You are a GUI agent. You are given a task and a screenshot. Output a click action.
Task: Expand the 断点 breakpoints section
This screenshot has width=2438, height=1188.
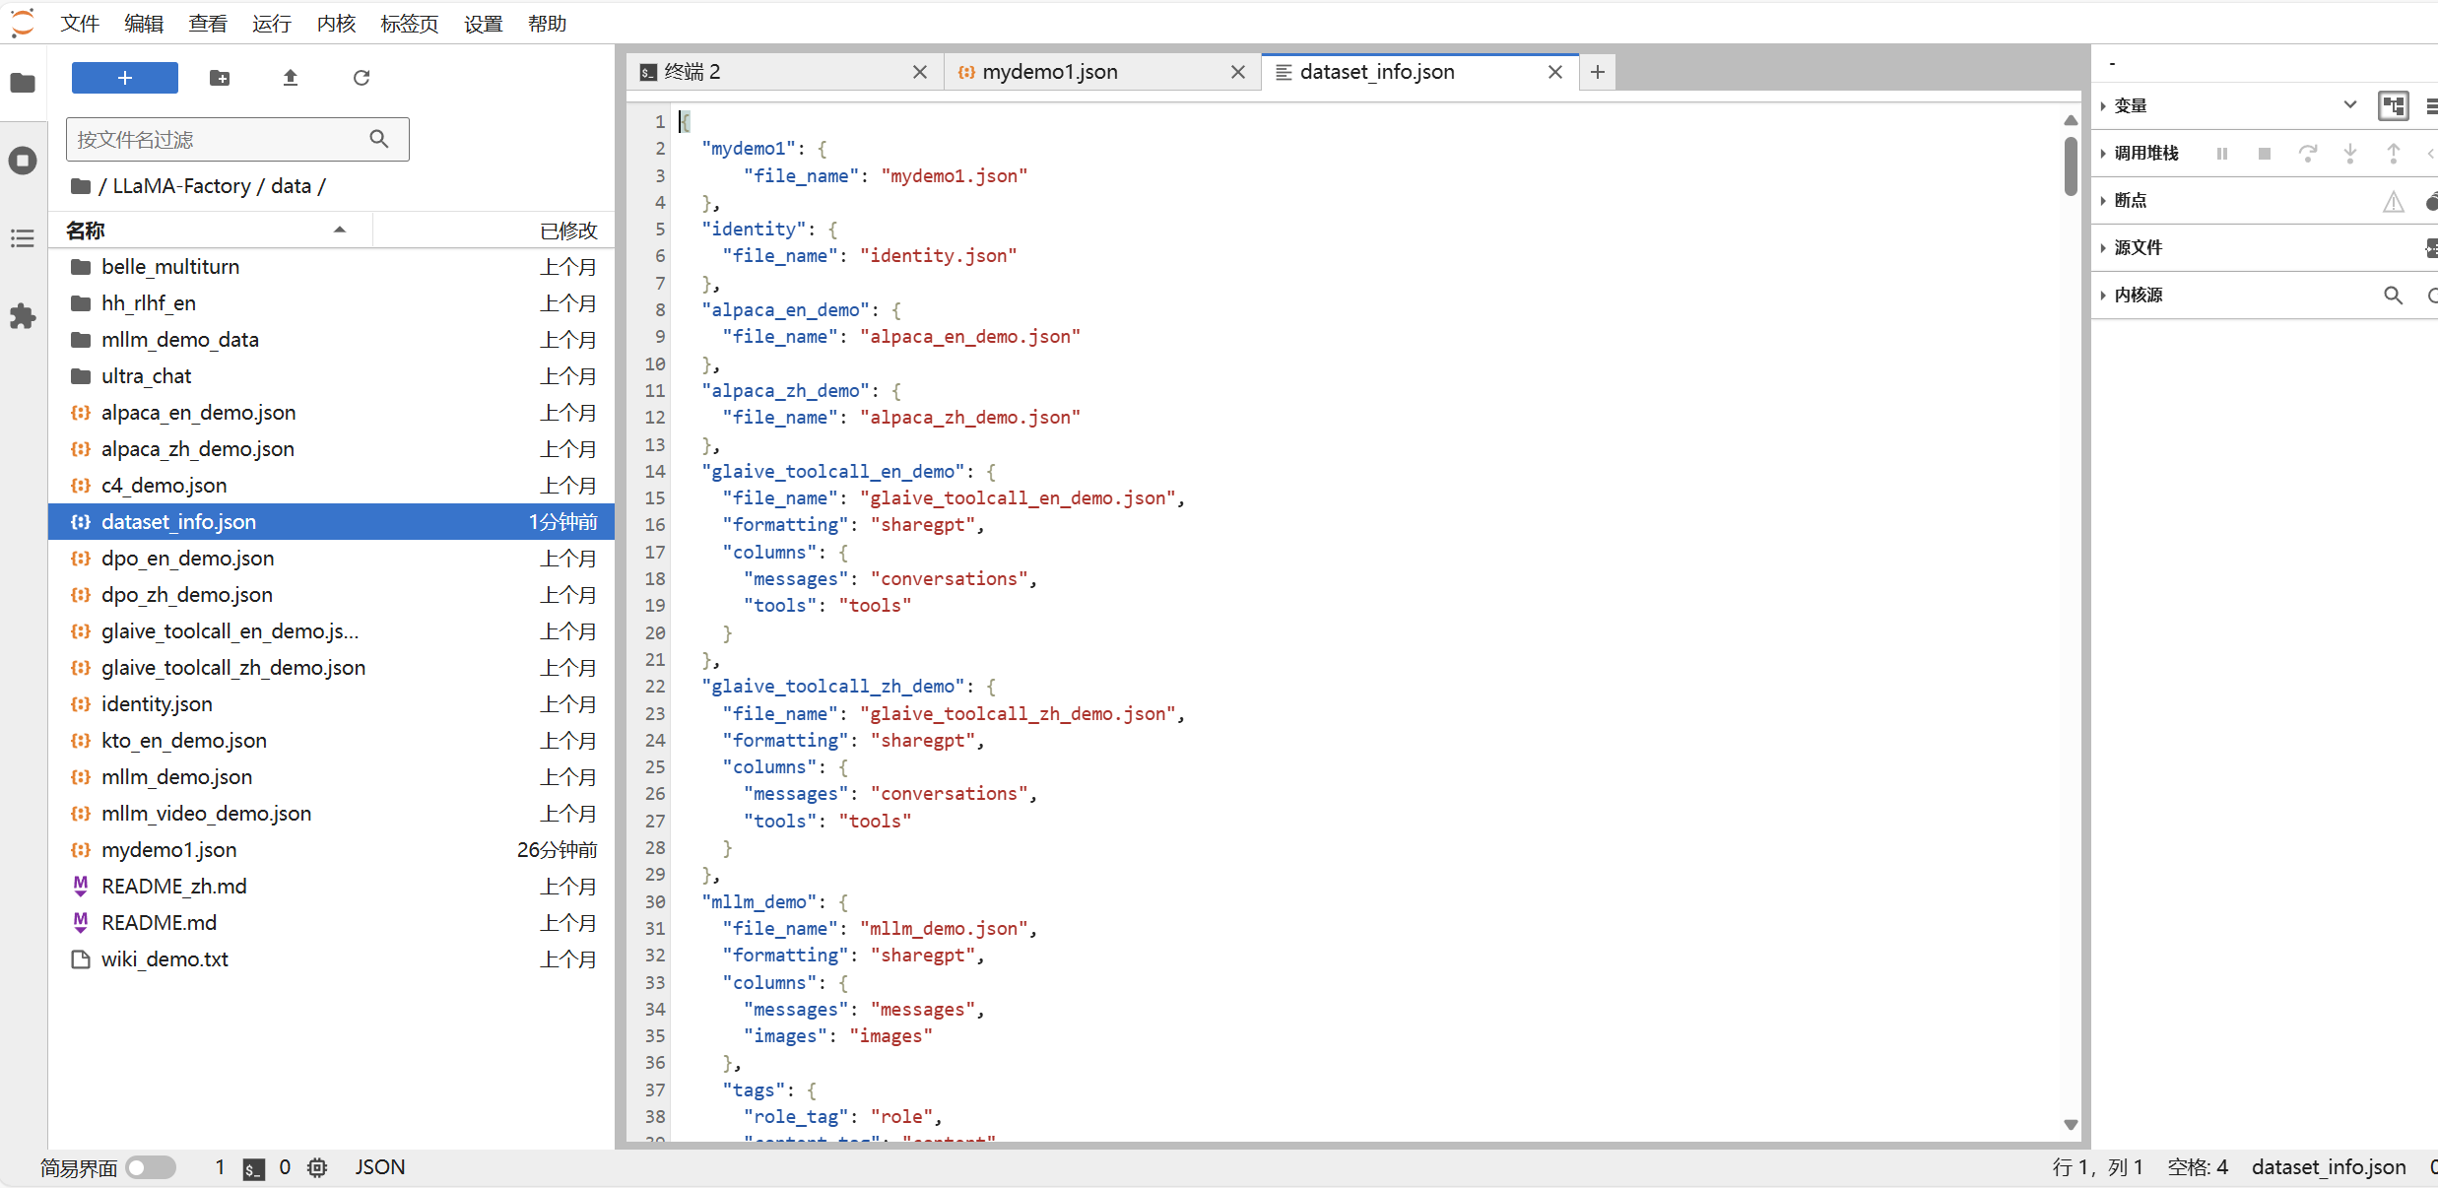coord(2130,200)
